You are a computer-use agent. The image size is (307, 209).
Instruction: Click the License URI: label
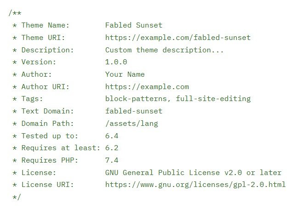pyautogui.click(x=47, y=185)
